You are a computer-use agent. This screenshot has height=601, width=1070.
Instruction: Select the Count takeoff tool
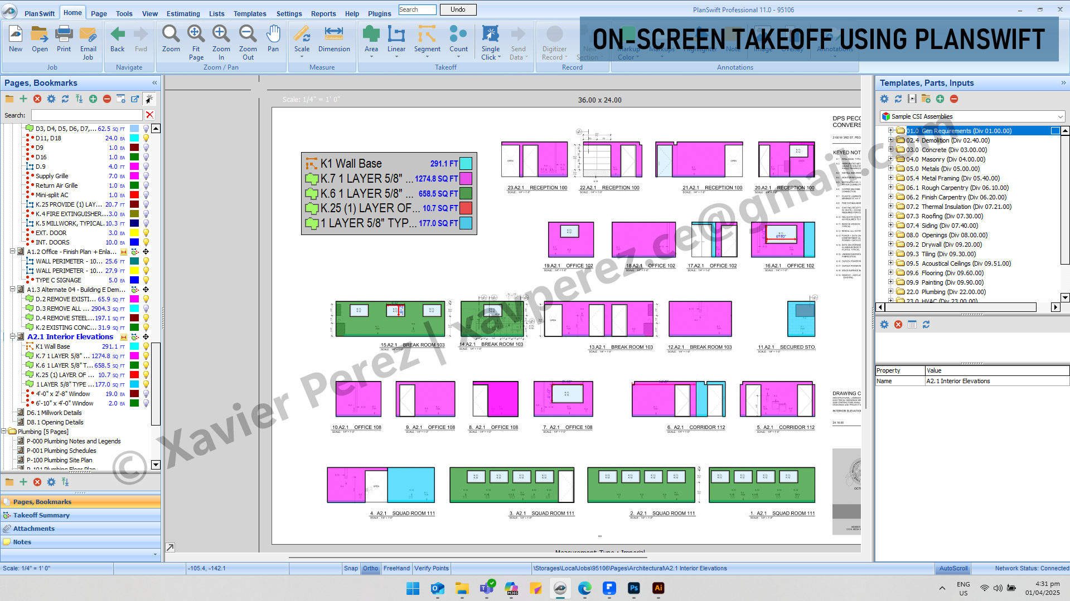tap(458, 40)
